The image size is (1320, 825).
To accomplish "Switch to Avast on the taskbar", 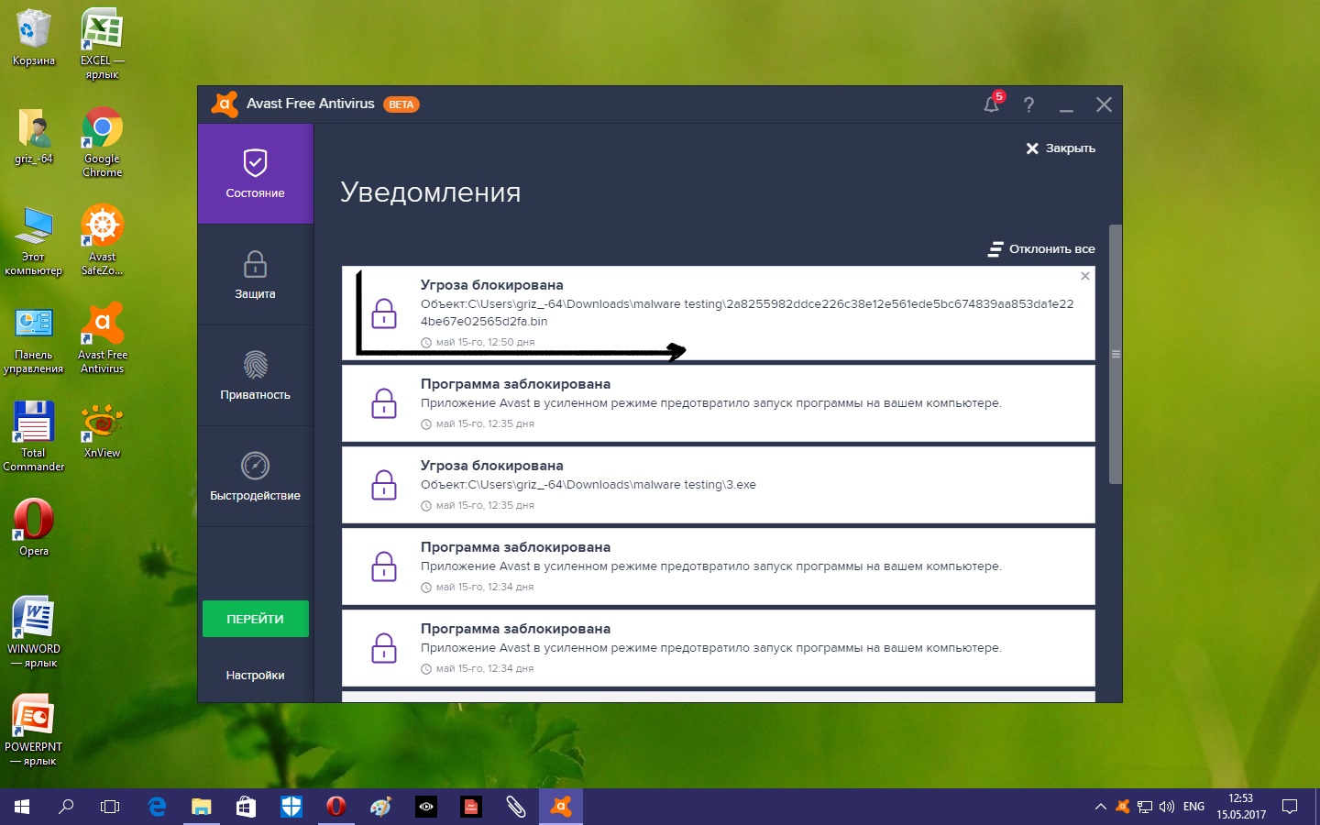I will point(561,807).
